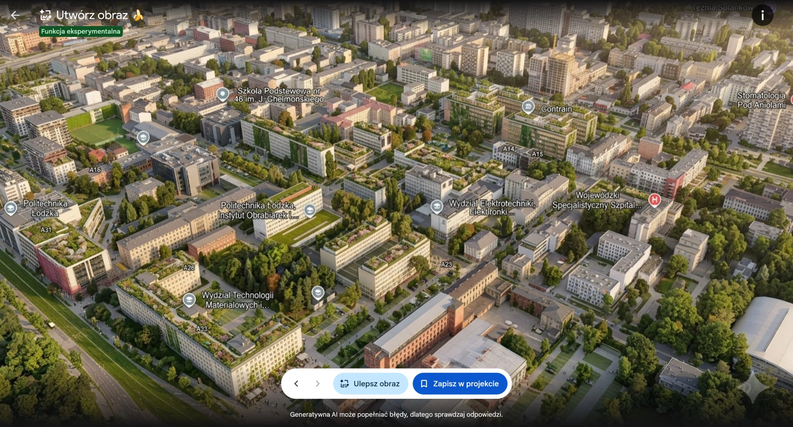
Task: Click the red hospital H marker
Action: (655, 200)
